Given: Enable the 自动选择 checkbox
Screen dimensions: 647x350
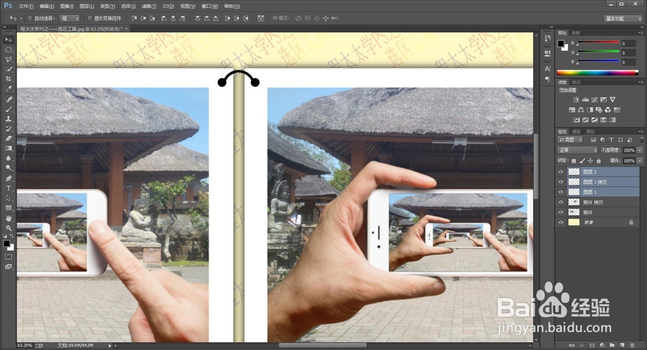Looking at the screenshot, I should (30, 18).
